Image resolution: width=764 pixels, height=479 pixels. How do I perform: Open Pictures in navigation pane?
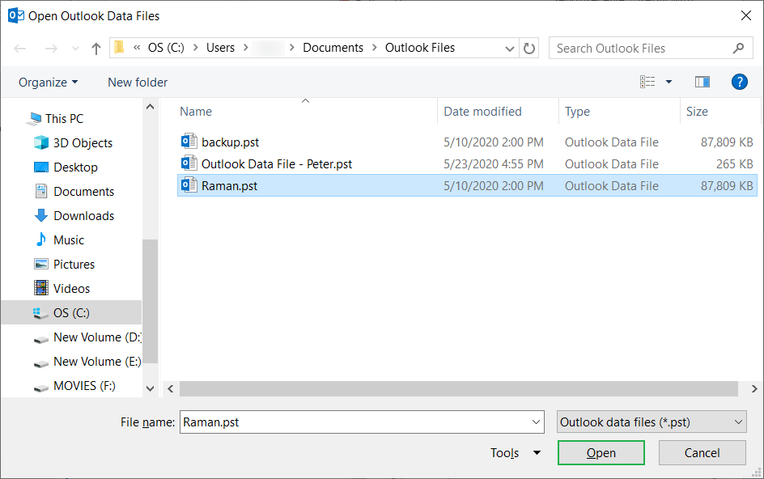(x=74, y=264)
